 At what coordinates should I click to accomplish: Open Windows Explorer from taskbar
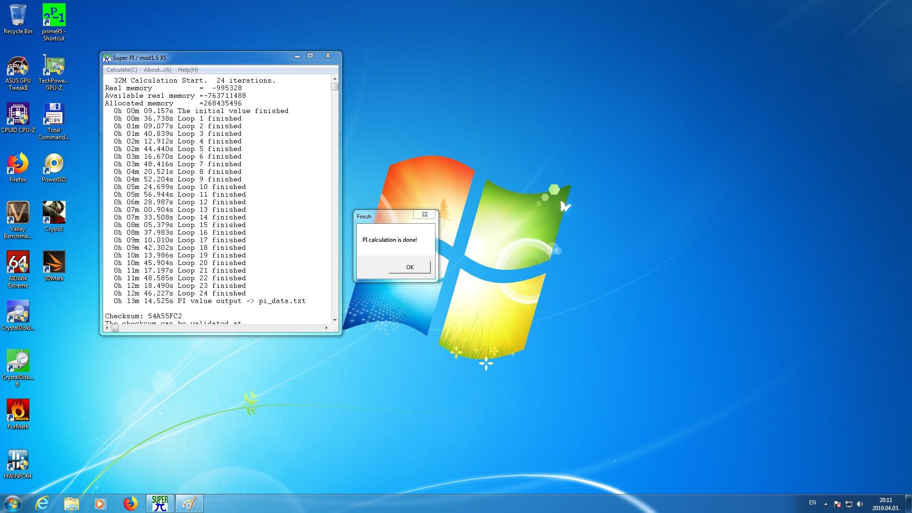pyautogui.click(x=71, y=503)
